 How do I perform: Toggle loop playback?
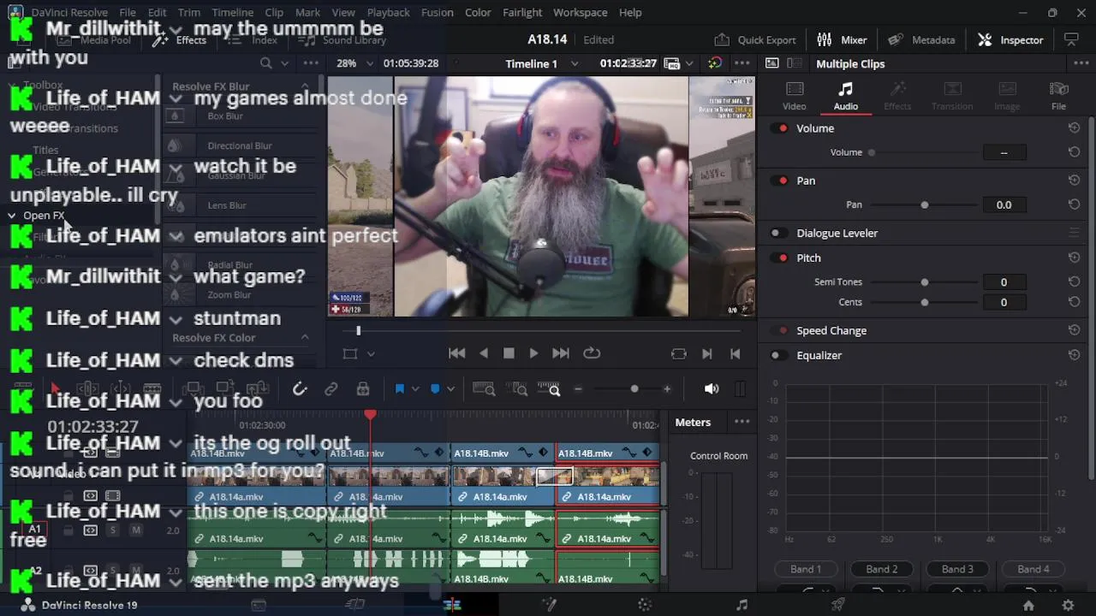[592, 353]
